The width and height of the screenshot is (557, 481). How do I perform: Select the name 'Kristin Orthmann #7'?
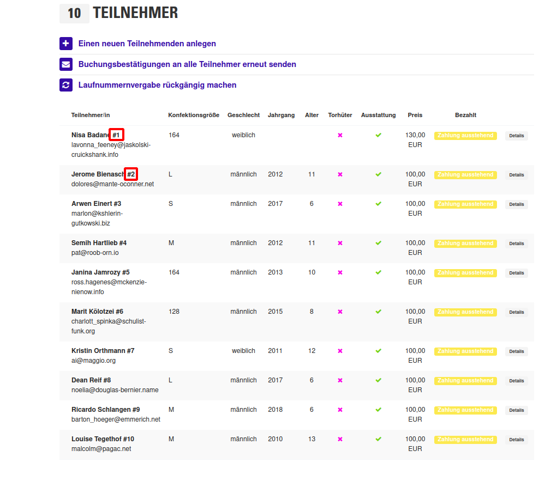(x=103, y=351)
